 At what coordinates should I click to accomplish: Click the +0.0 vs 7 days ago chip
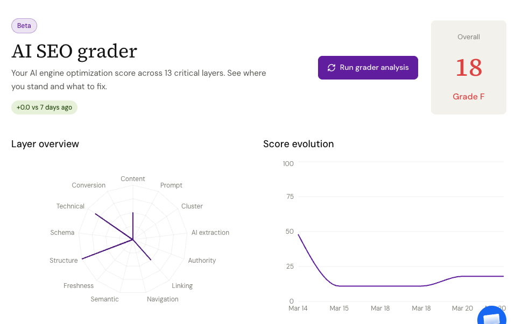pyautogui.click(x=44, y=107)
